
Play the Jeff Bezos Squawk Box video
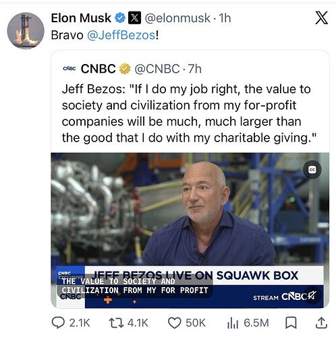[190, 231]
